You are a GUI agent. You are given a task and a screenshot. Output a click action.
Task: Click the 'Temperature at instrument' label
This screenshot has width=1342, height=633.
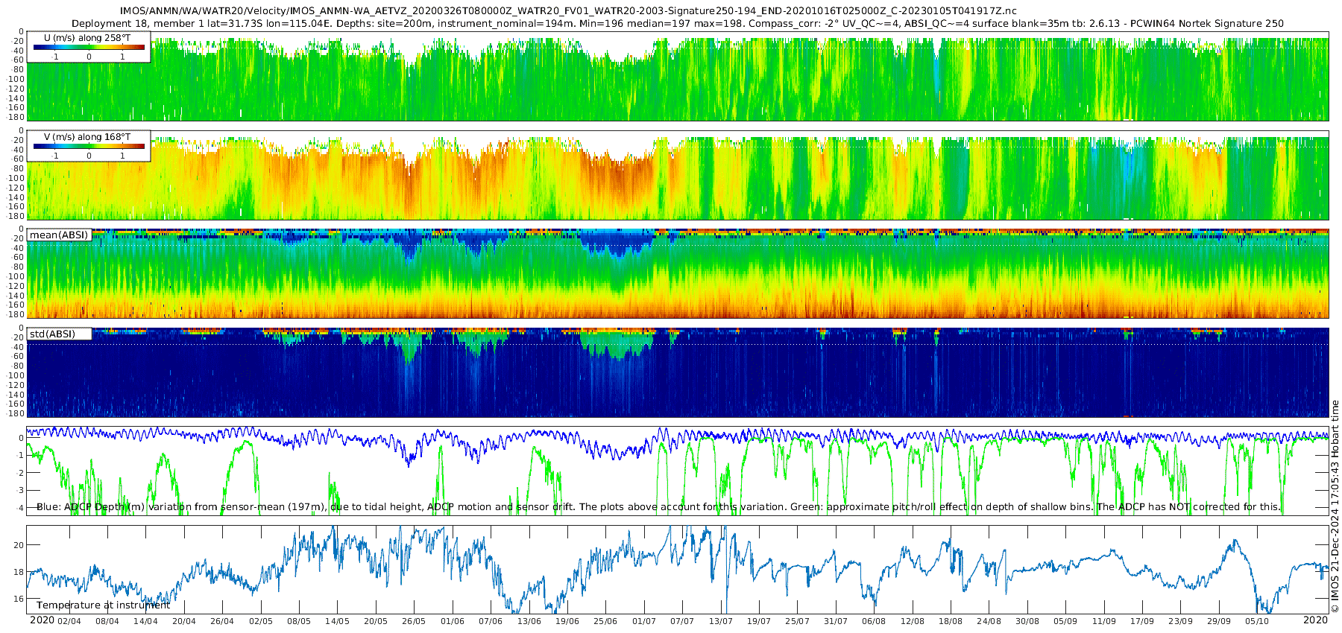(103, 605)
